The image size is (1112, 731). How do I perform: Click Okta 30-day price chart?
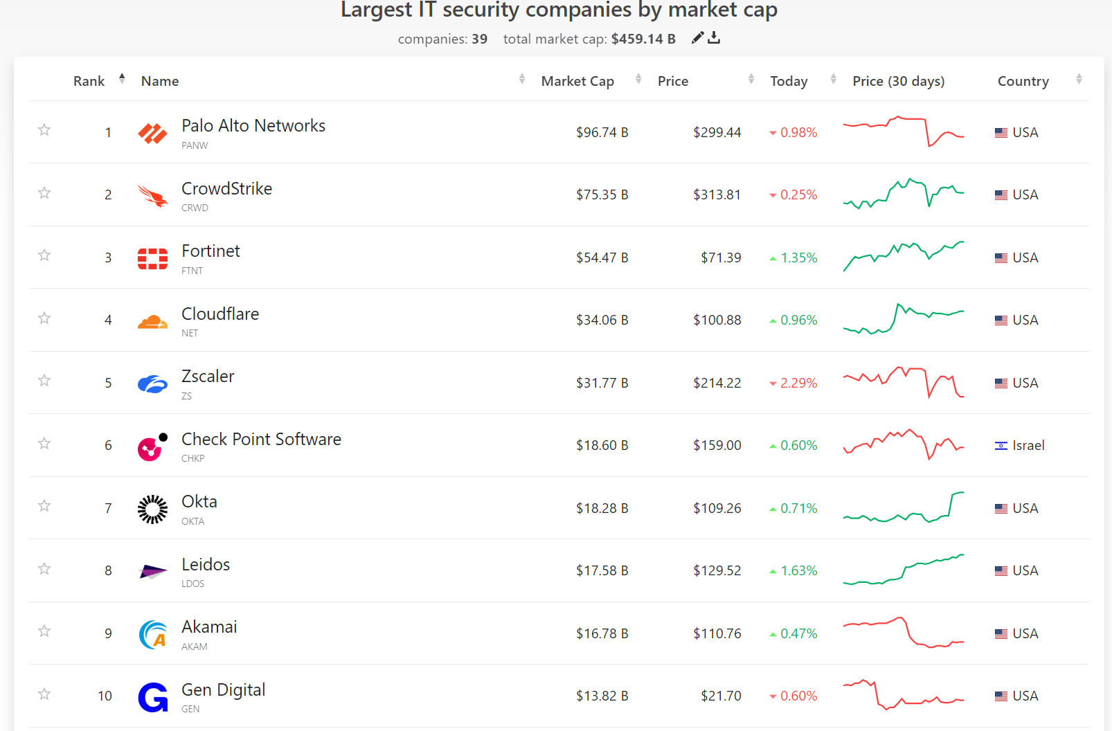click(904, 507)
